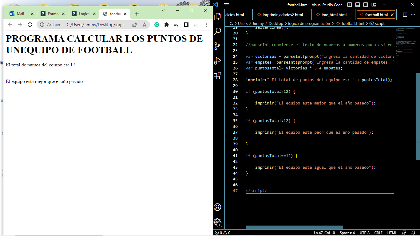Open the Chrome three-dot menu
420x236 pixels.
pyautogui.click(x=206, y=25)
